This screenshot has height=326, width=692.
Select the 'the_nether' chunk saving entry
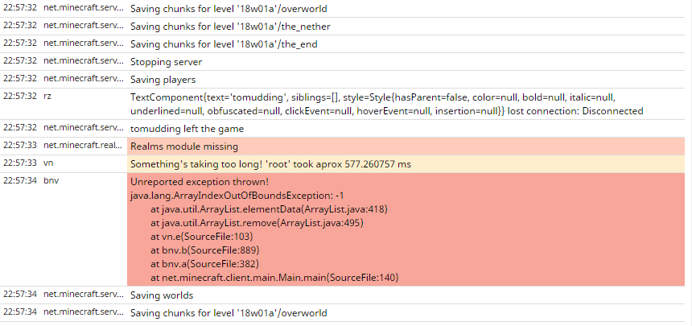click(230, 27)
